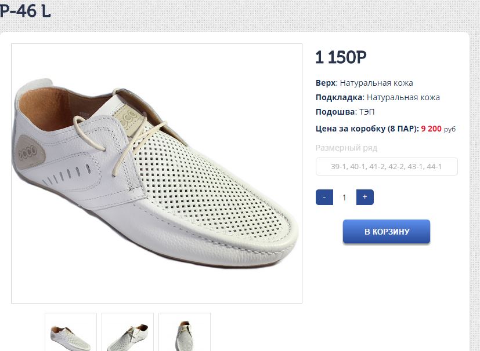Click the ТЭП sole material text
The height and width of the screenshot is (351, 480).
[x=367, y=112]
